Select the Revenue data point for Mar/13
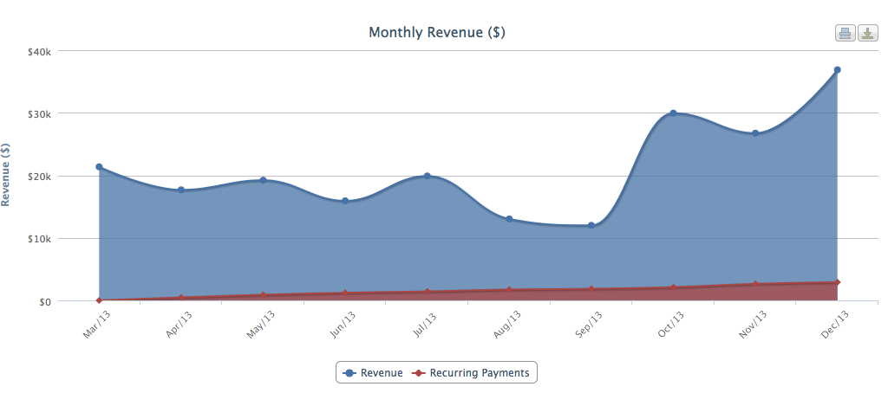Screen dimensions: 888x393 click(x=99, y=167)
